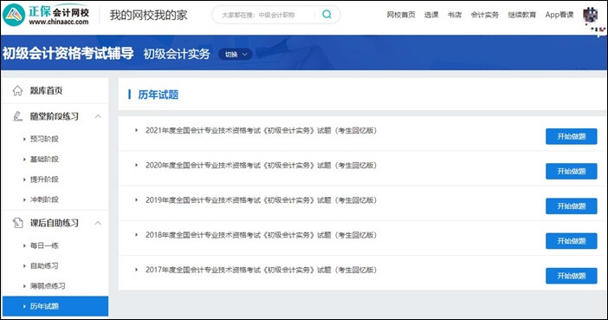Screen dimensions: 608x320
Task: Click the 2019年度全国会计专业技术资格考试 title
Action: coord(261,200)
